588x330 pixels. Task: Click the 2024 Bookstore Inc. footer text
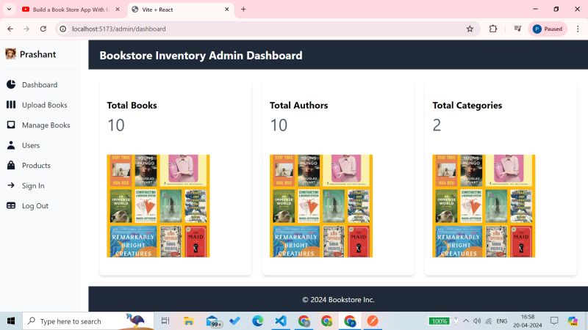click(338, 300)
